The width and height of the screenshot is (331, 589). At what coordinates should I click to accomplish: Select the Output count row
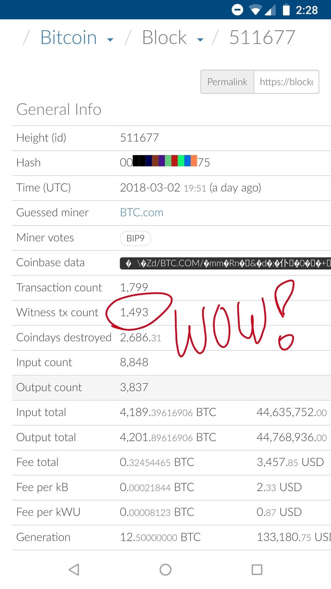[x=171, y=387]
